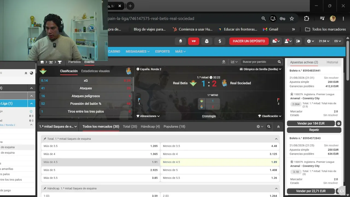Select the Más de 3.5 odds 1.205
350x197 pixels.
tap(101, 146)
